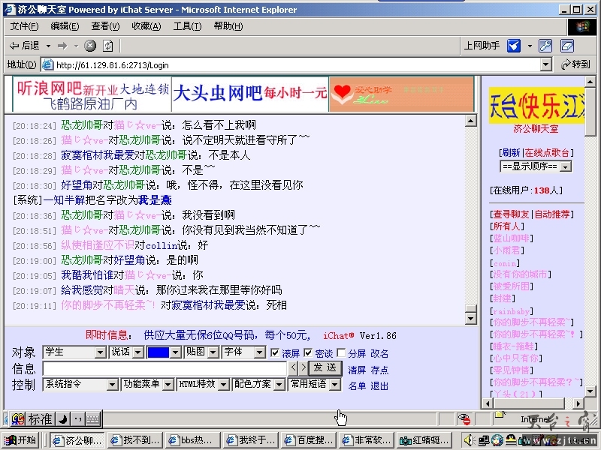Click the 上网助手 blue checkmark icon
Viewport: 601px width, 450px height.
click(x=514, y=46)
